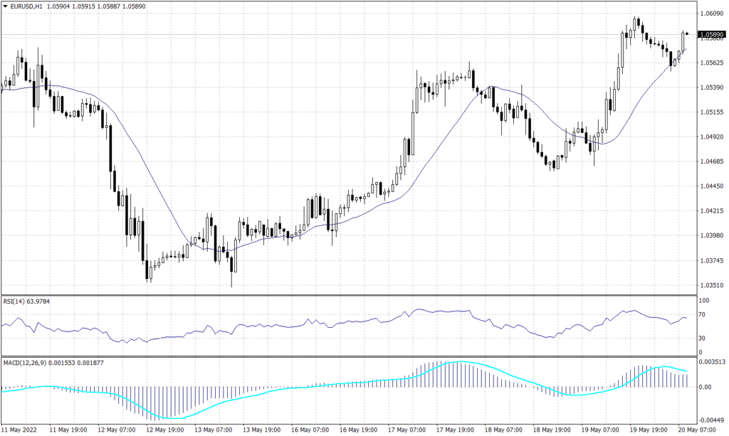Screen dimensions: 729x436
Task: Click the 1.06090 value on the price axis
Action: pyautogui.click(x=710, y=13)
